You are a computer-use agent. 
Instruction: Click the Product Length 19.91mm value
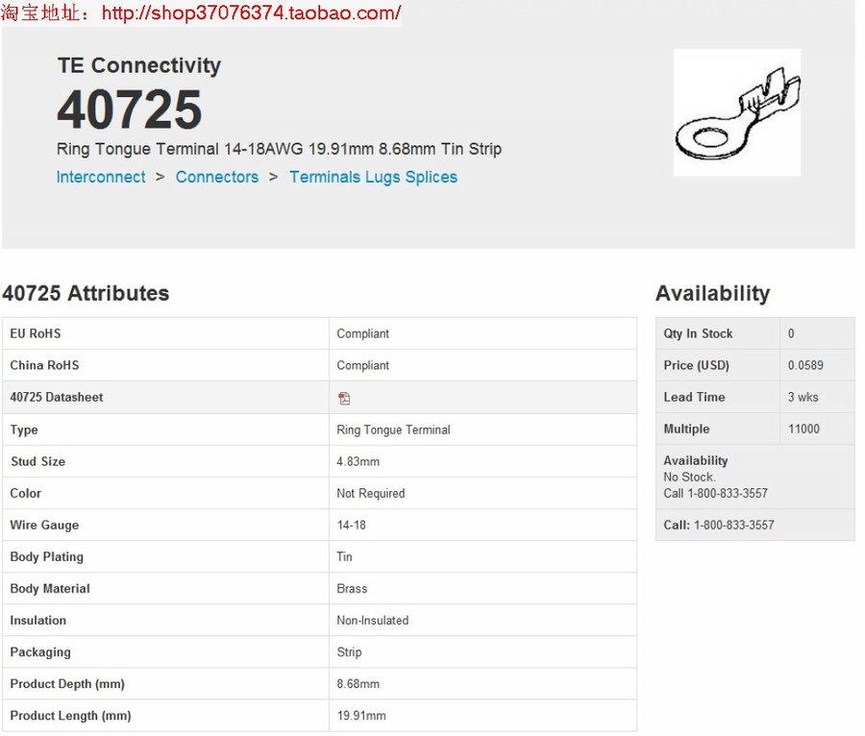(x=361, y=715)
